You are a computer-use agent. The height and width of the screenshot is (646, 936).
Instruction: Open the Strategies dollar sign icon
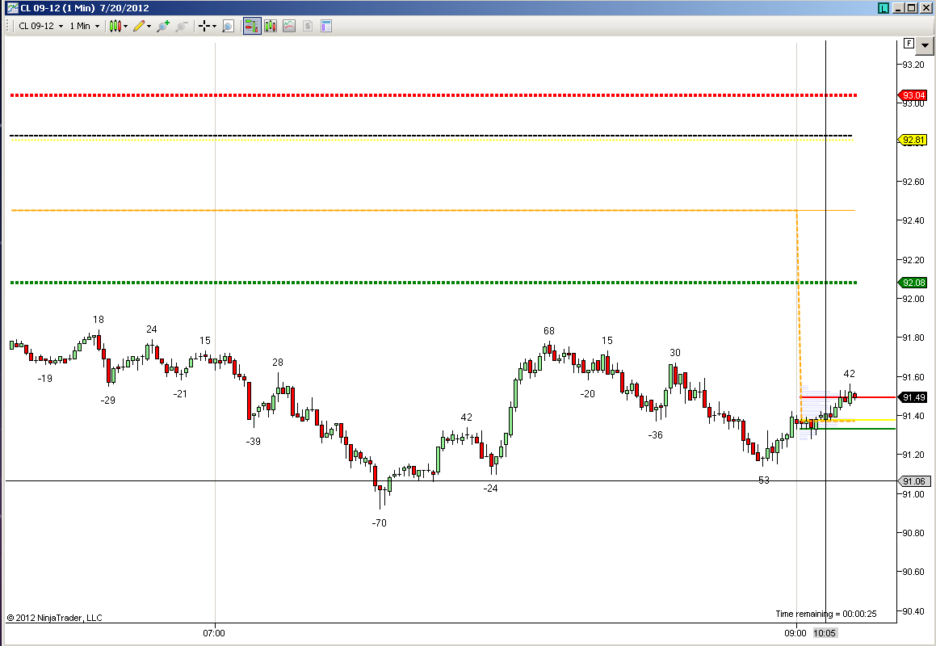point(308,27)
